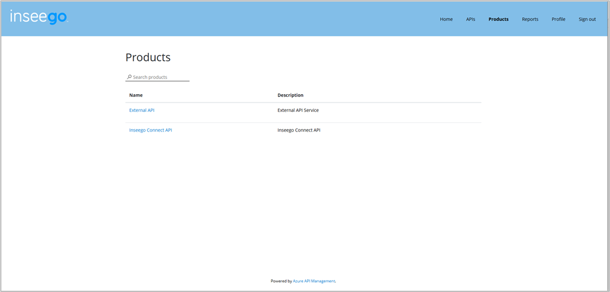This screenshot has width=610, height=292.
Task: Click the search magnifier icon
Action: [x=129, y=77]
